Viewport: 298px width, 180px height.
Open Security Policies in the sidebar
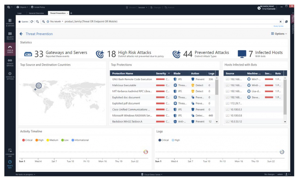point(10,36)
